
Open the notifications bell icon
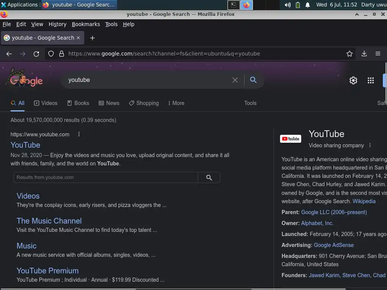pyautogui.click(x=308, y=5)
